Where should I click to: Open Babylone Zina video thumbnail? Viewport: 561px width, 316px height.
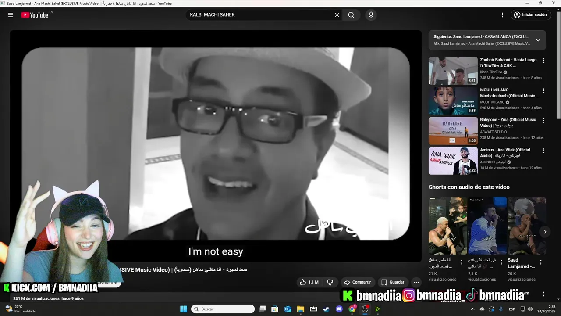coord(453,131)
